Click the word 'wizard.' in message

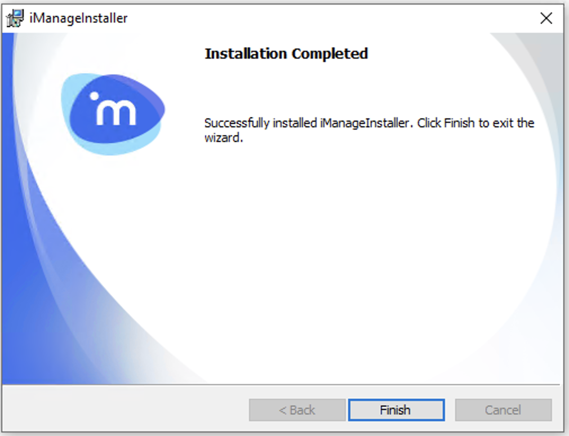pos(224,138)
